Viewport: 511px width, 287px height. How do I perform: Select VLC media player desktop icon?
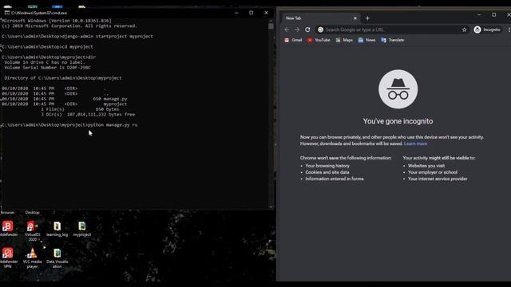(32, 258)
